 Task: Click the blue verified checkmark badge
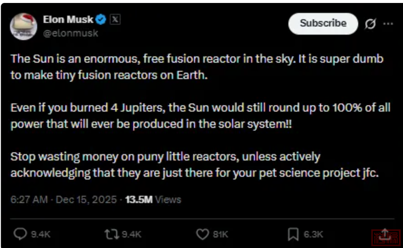[101, 19]
